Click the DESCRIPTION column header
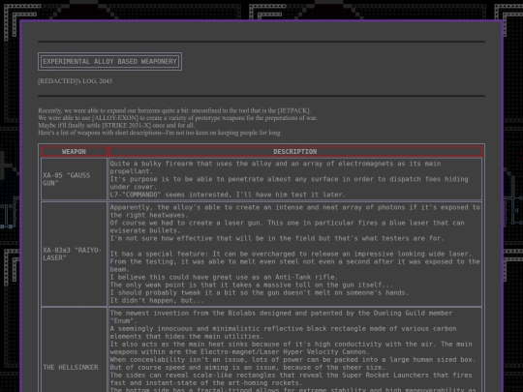 pyautogui.click(x=295, y=152)
